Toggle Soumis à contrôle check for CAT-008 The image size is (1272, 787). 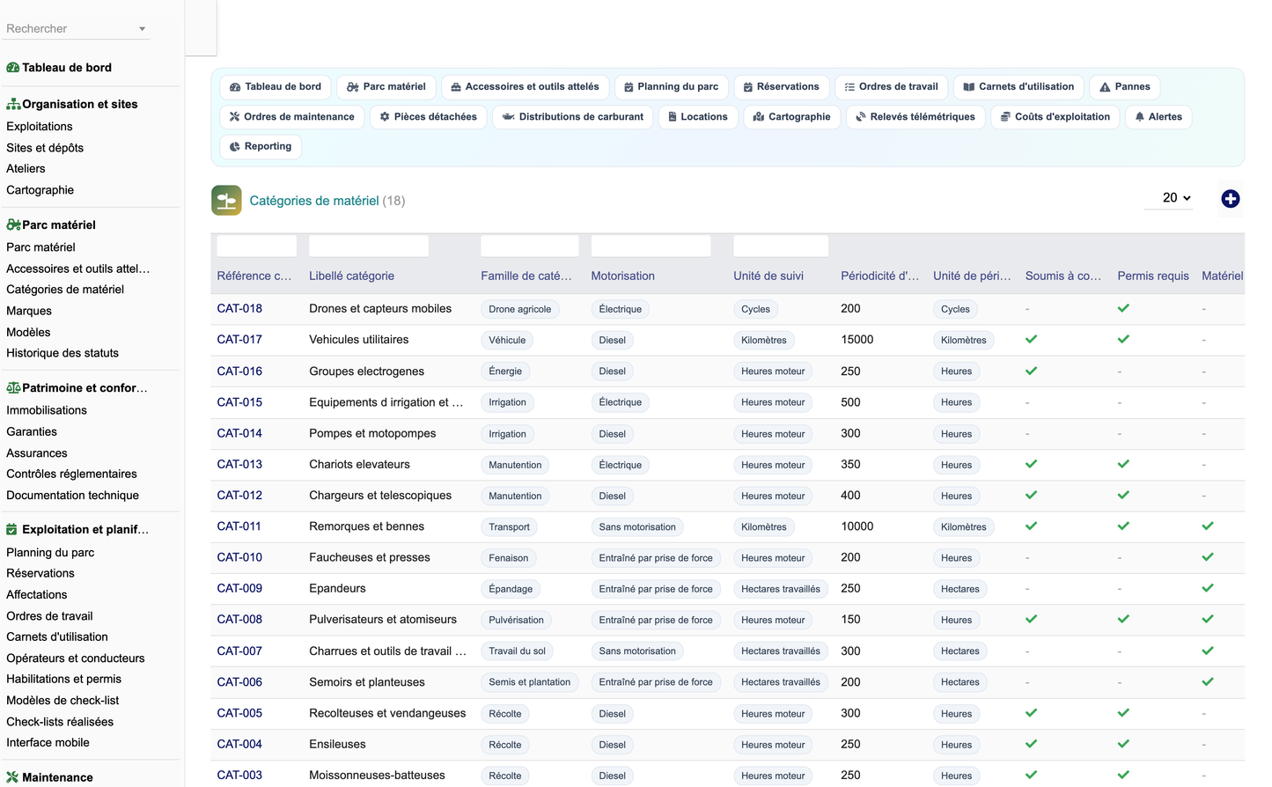1032,619
